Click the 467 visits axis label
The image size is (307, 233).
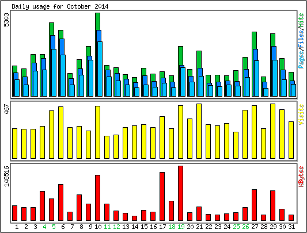pos(7,109)
